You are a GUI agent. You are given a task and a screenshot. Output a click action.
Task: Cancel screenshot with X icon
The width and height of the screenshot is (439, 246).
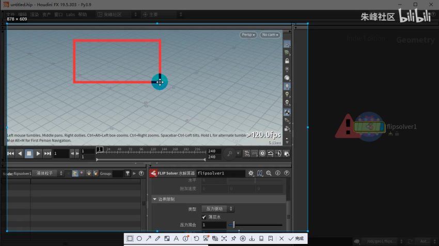coord(281,238)
